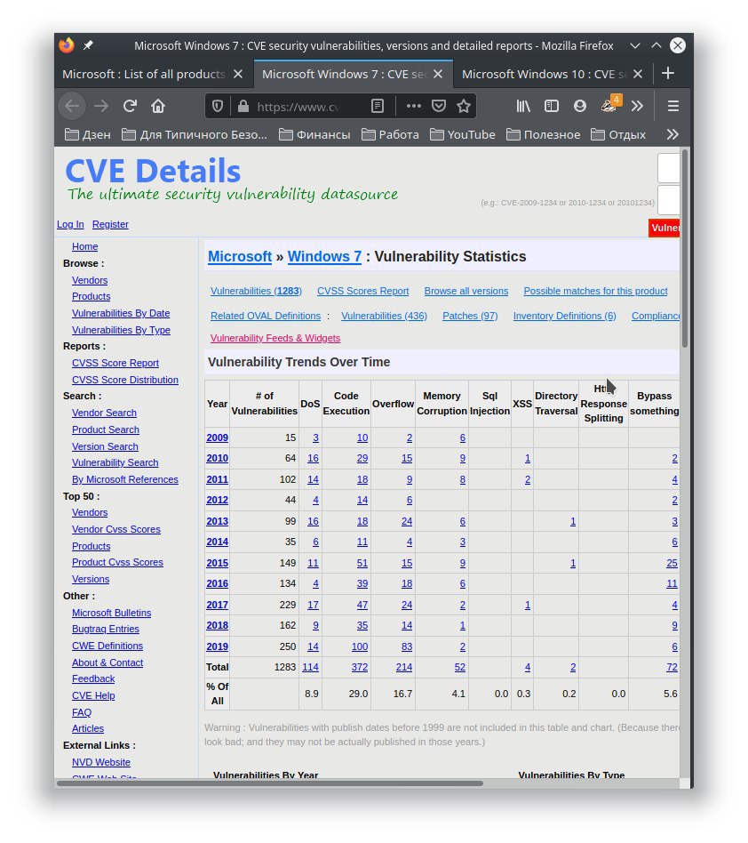748x843 pixels.
Task: Click the pin icon in title bar
Action: tap(88, 45)
